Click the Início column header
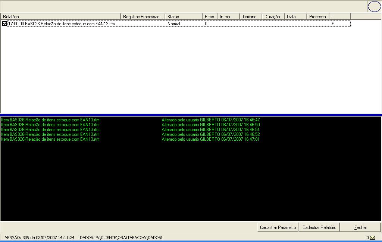 click(x=228, y=17)
